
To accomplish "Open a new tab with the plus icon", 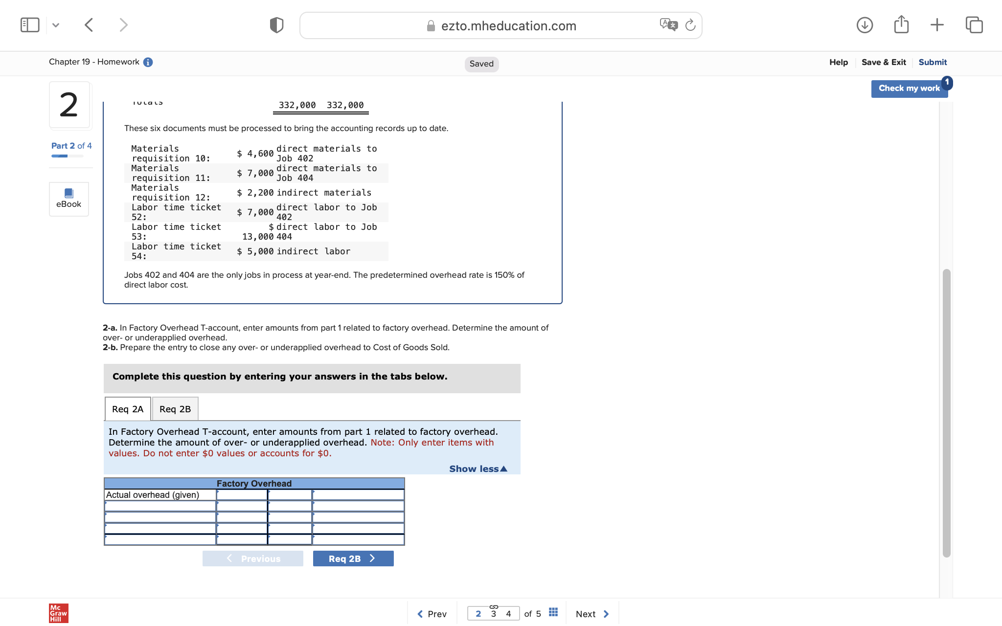I will click(x=937, y=24).
